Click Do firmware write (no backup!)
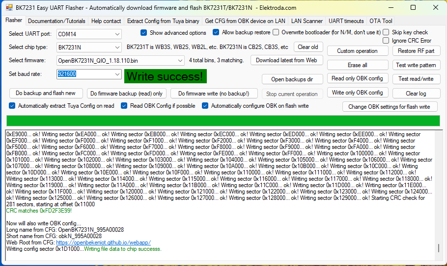The height and width of the screenshot is (266, 447). 214,94
